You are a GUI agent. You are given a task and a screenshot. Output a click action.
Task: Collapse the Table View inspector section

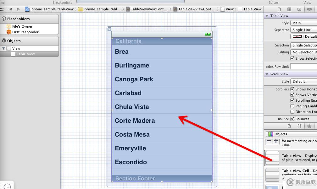pyautogui.click(x=267, y=16)
